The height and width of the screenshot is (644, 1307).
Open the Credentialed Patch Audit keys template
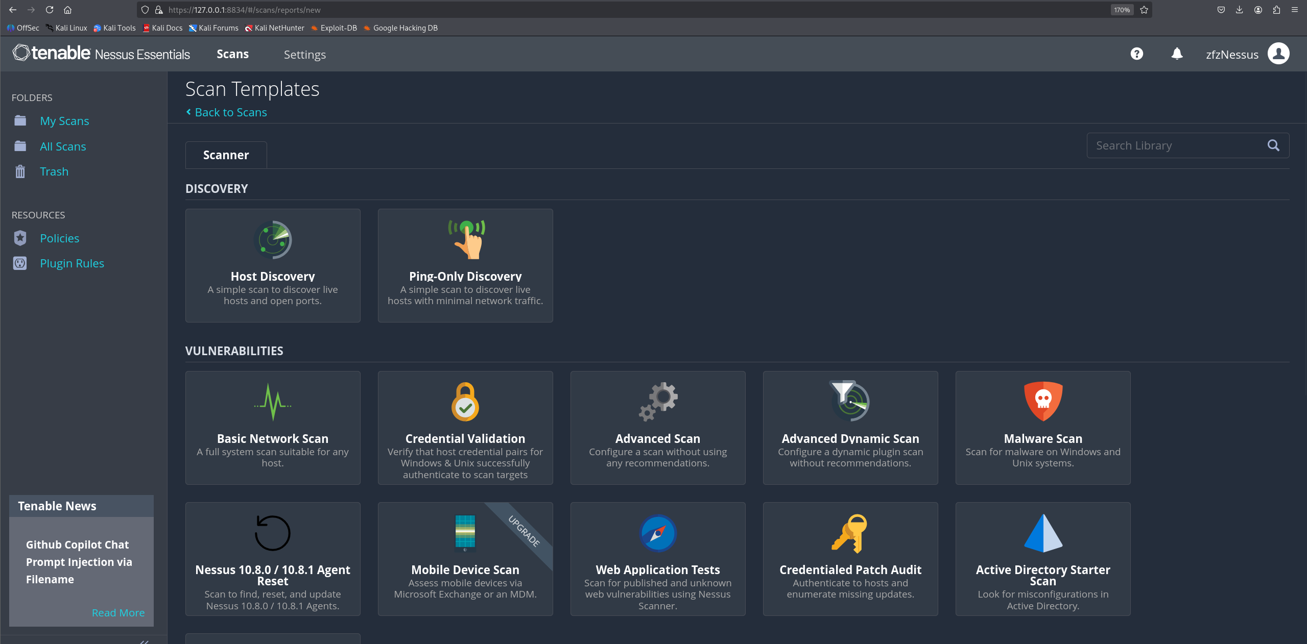(x=850, y=533)
